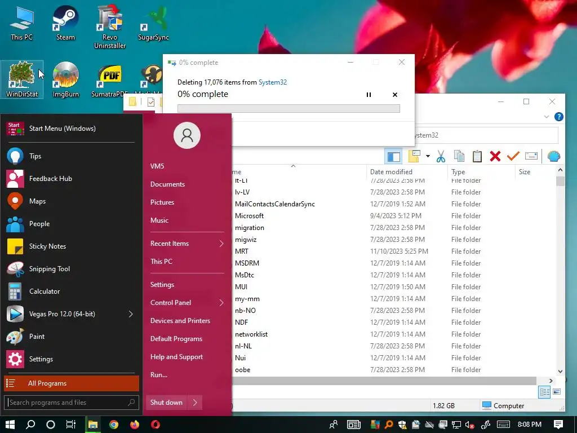Click the Shut down button

[166, 403]
